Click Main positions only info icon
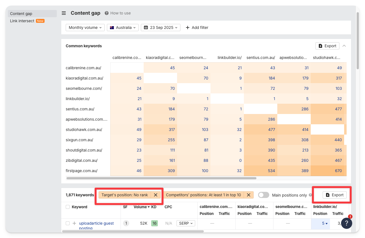Screen dimensions: 365x238 pyautogui.click(x=310, y=195)
